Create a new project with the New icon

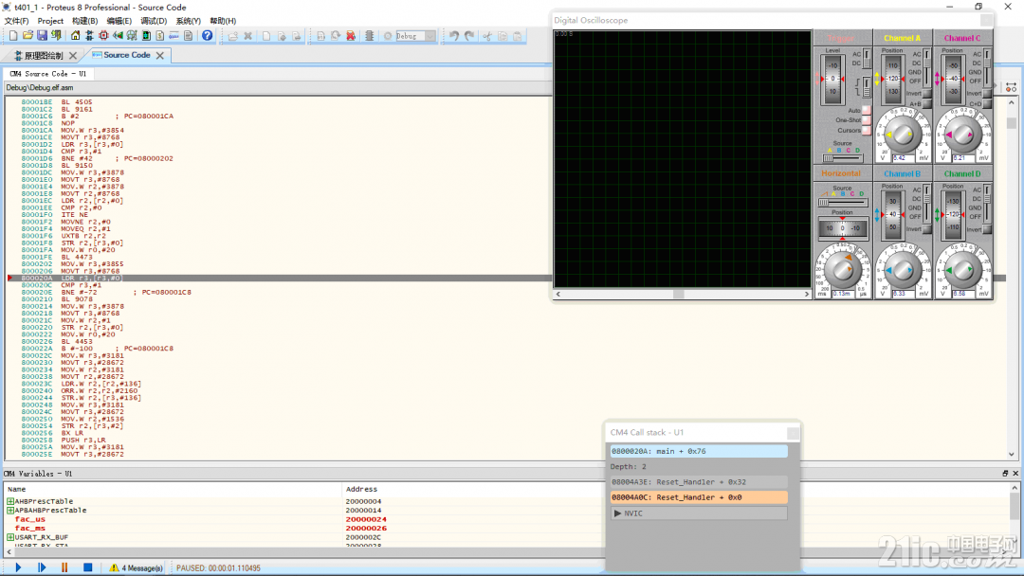pos(13,36)
